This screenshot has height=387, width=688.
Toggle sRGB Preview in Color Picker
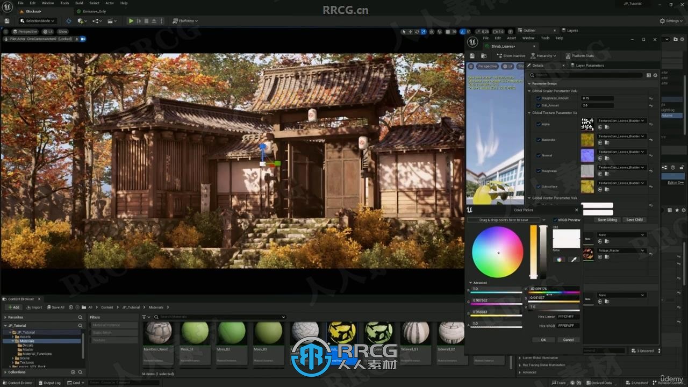(x=555, y=220)
